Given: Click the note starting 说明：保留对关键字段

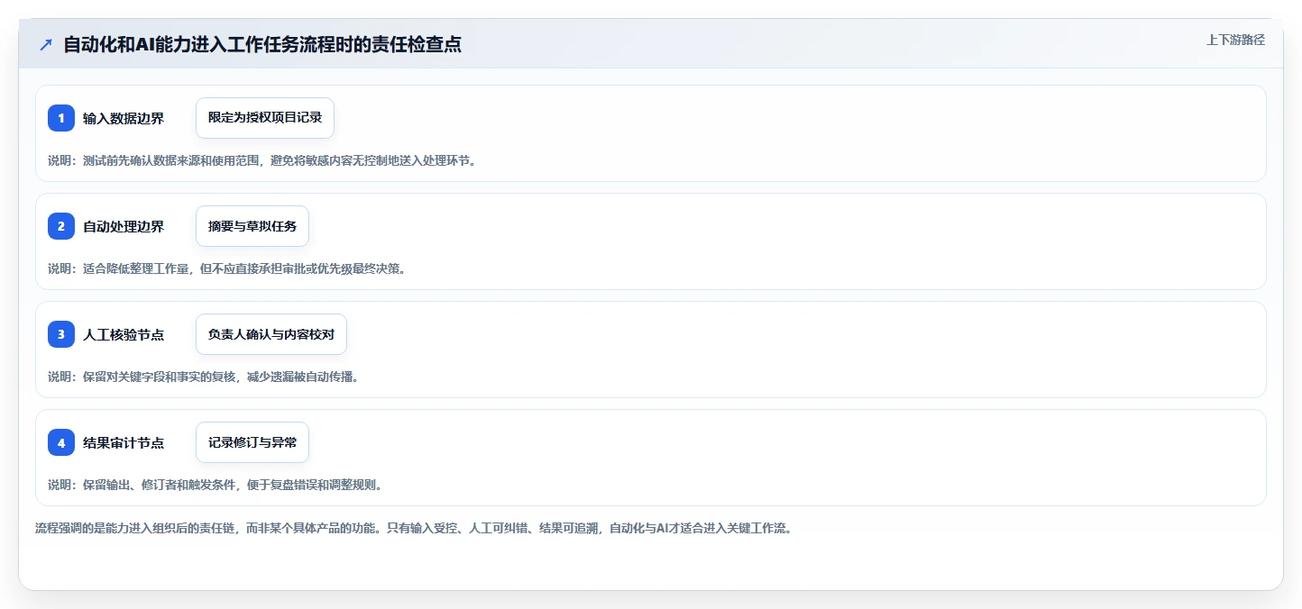Looking at the screenshot, I should (203, 377).
